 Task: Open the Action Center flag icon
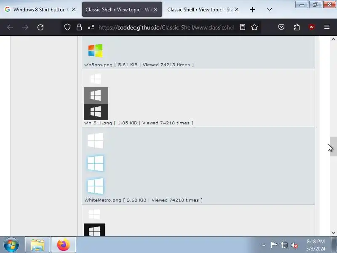point(274,245)
